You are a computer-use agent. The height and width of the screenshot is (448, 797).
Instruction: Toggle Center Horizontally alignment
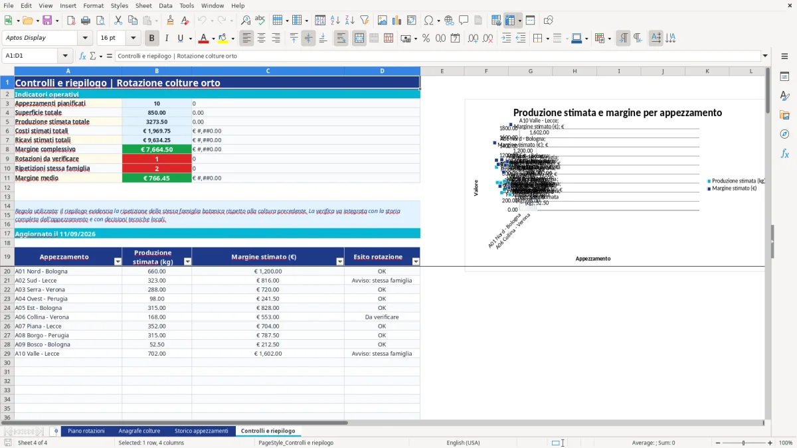262,38
